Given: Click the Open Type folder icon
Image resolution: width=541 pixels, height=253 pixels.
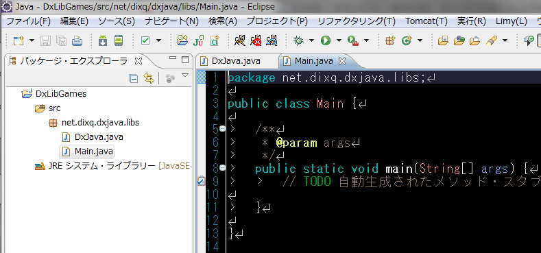Looking at the screenshot, I should click(x=443, y=40).
